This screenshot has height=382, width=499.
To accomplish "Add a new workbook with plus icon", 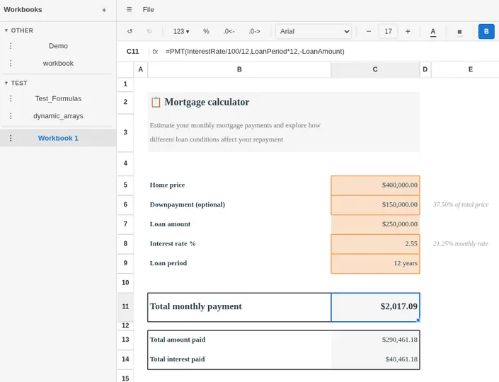I will tap(104, 10).
